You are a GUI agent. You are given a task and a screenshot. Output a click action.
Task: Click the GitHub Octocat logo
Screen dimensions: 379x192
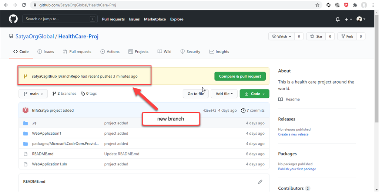click(13, 19)
